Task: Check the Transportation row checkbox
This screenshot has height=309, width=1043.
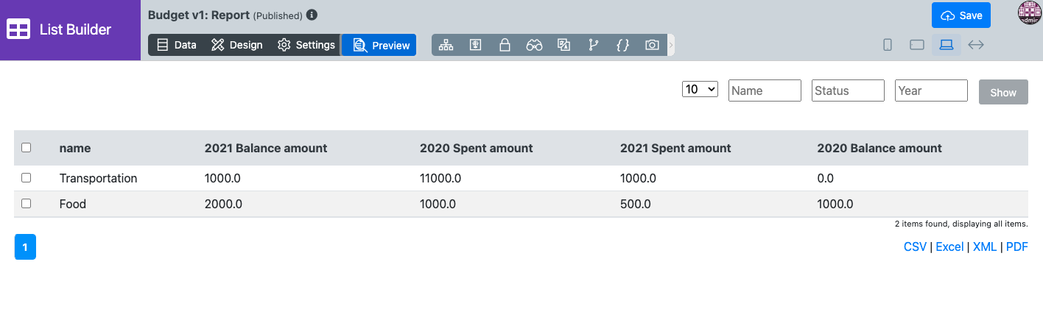Action: point(27,178)
